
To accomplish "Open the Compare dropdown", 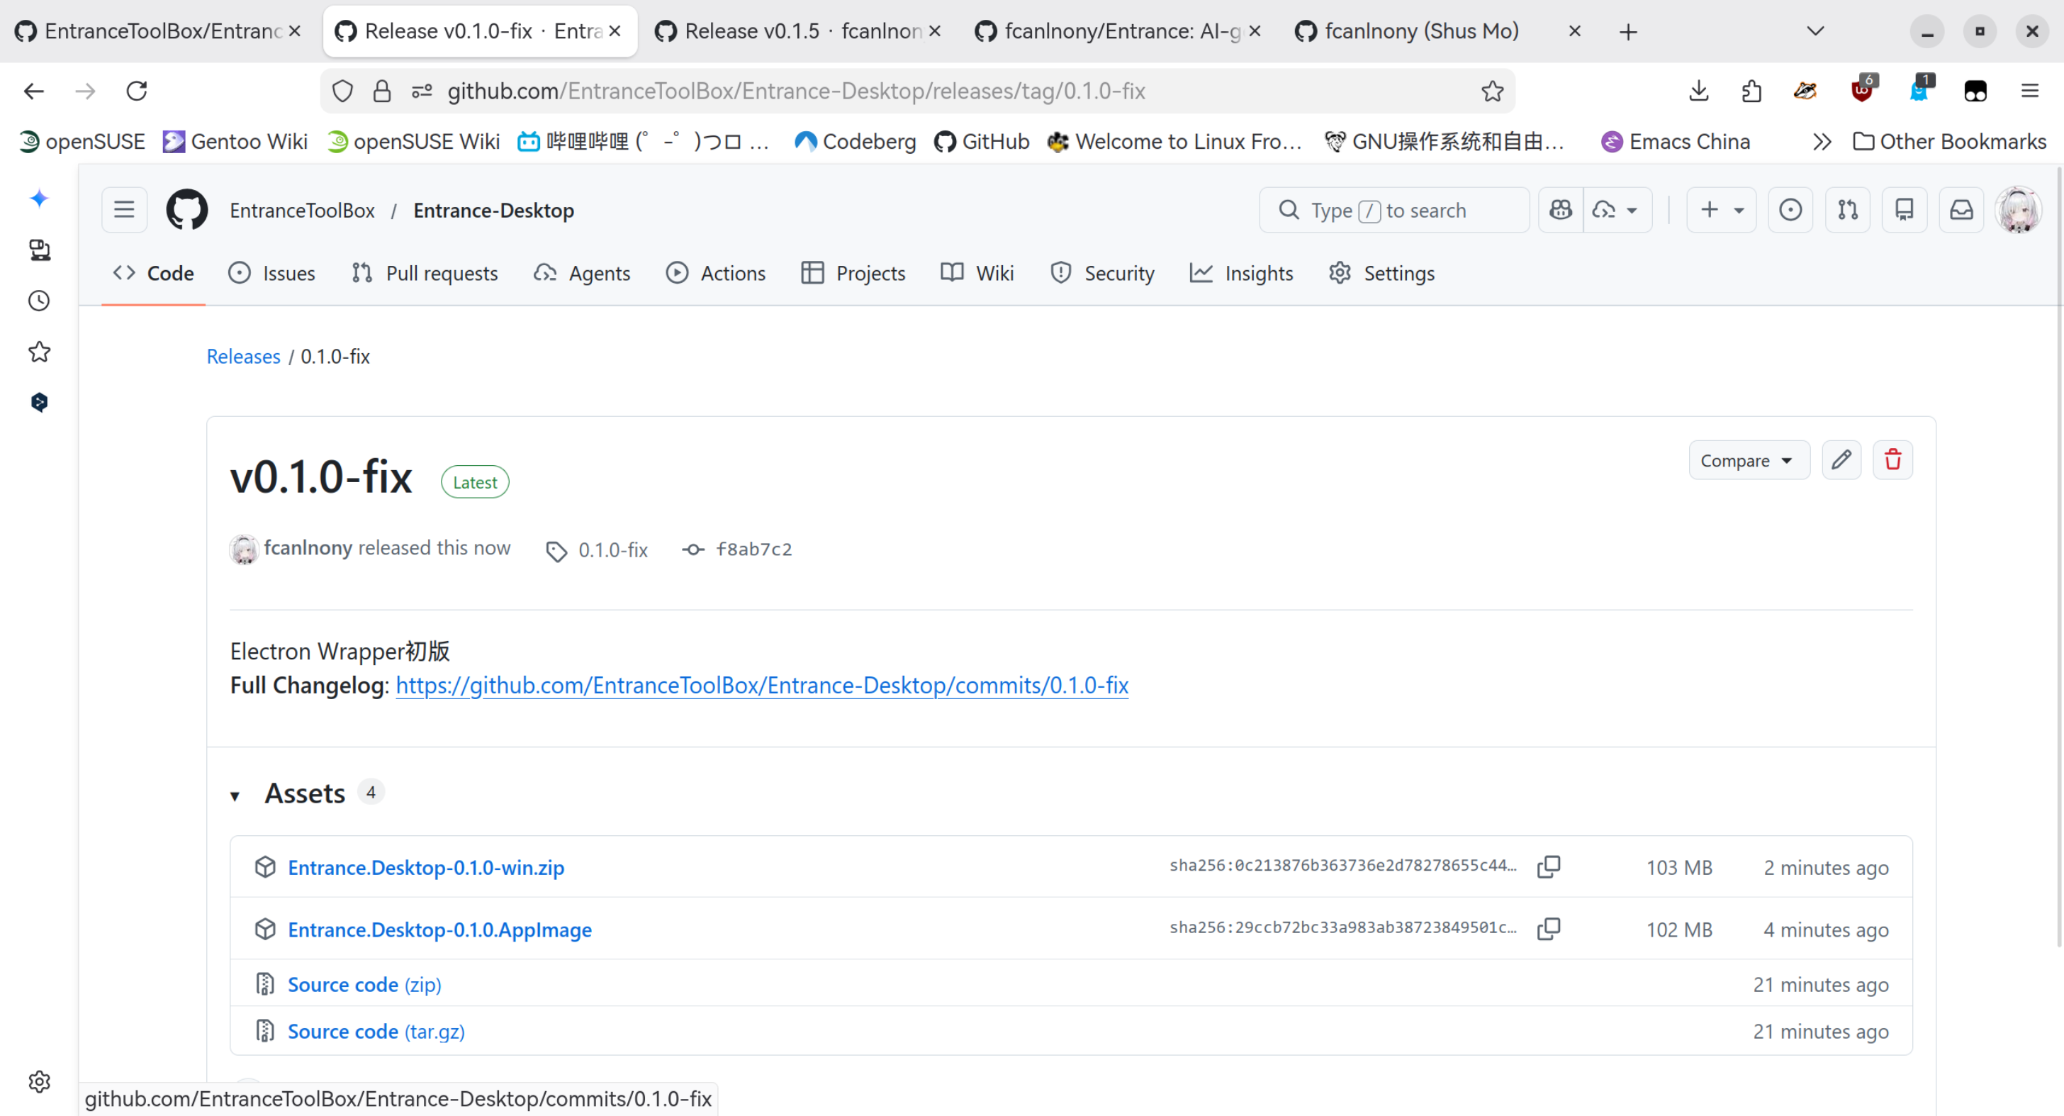I will click(x=1749, y=460).
